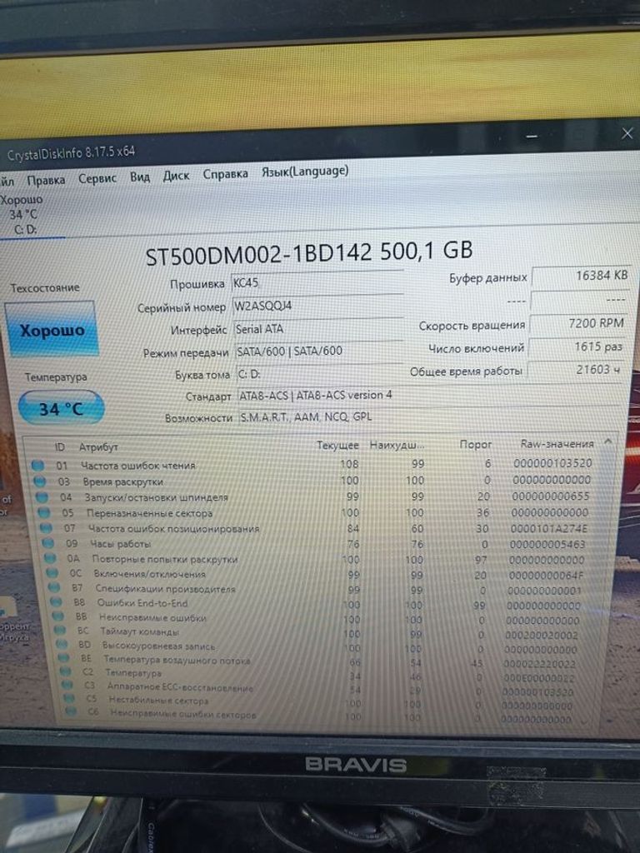Select the Нестабильные сектора attribute text

click(158, 700)
